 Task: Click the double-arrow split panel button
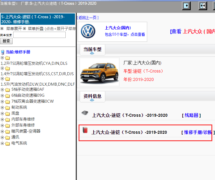point(203,6)
